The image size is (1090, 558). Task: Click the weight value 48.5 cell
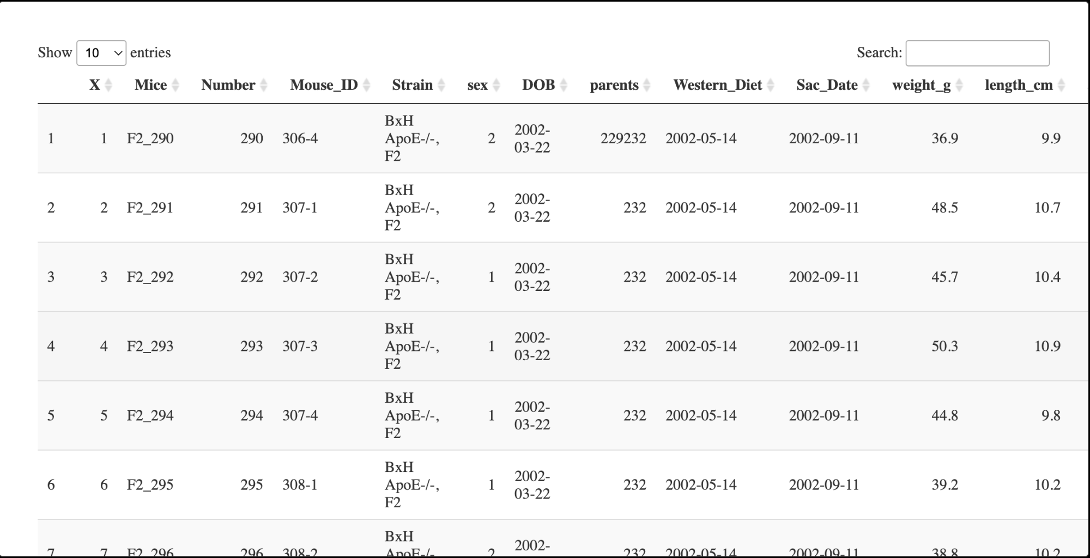[944, 208]
